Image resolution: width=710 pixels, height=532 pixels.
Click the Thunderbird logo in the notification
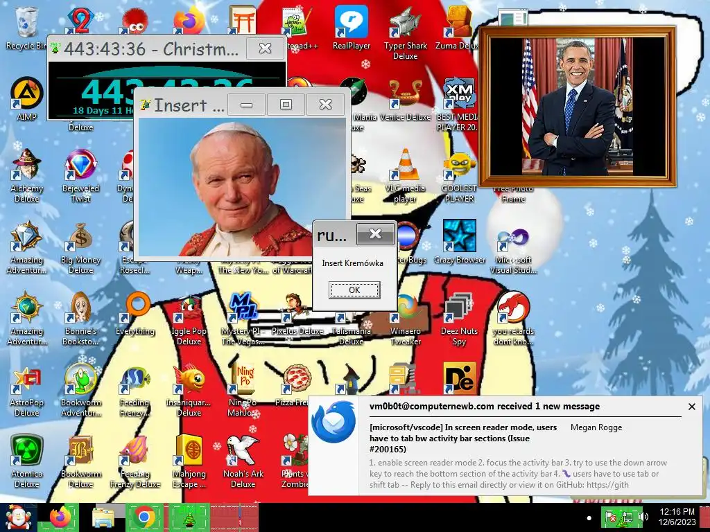(334, 423)
